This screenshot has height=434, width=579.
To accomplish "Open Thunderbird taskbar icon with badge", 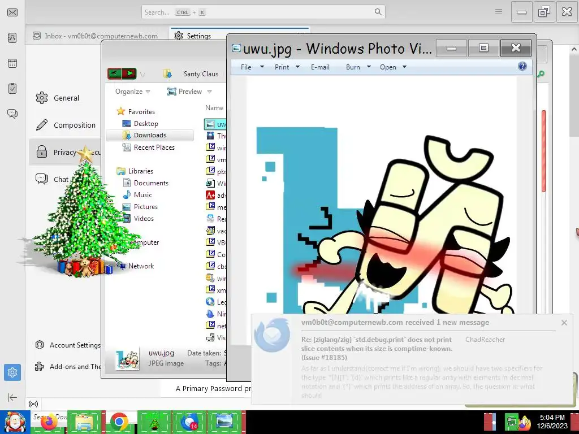I will point(189,422).
